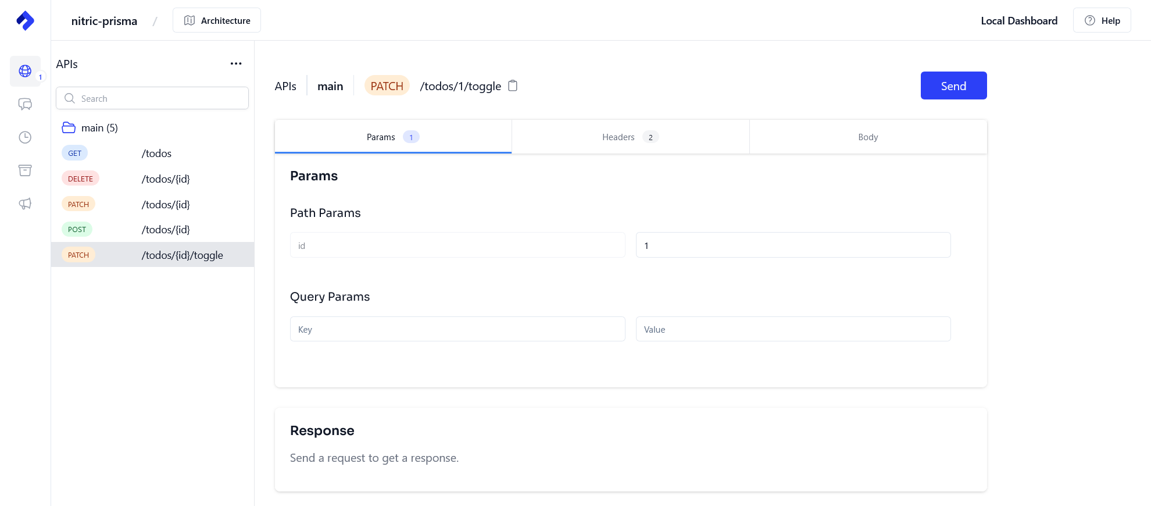This screenshot has width=1151, height=506.
Task: Open the Websockets chat bubbles icon
Action: [x=25, y=104]
